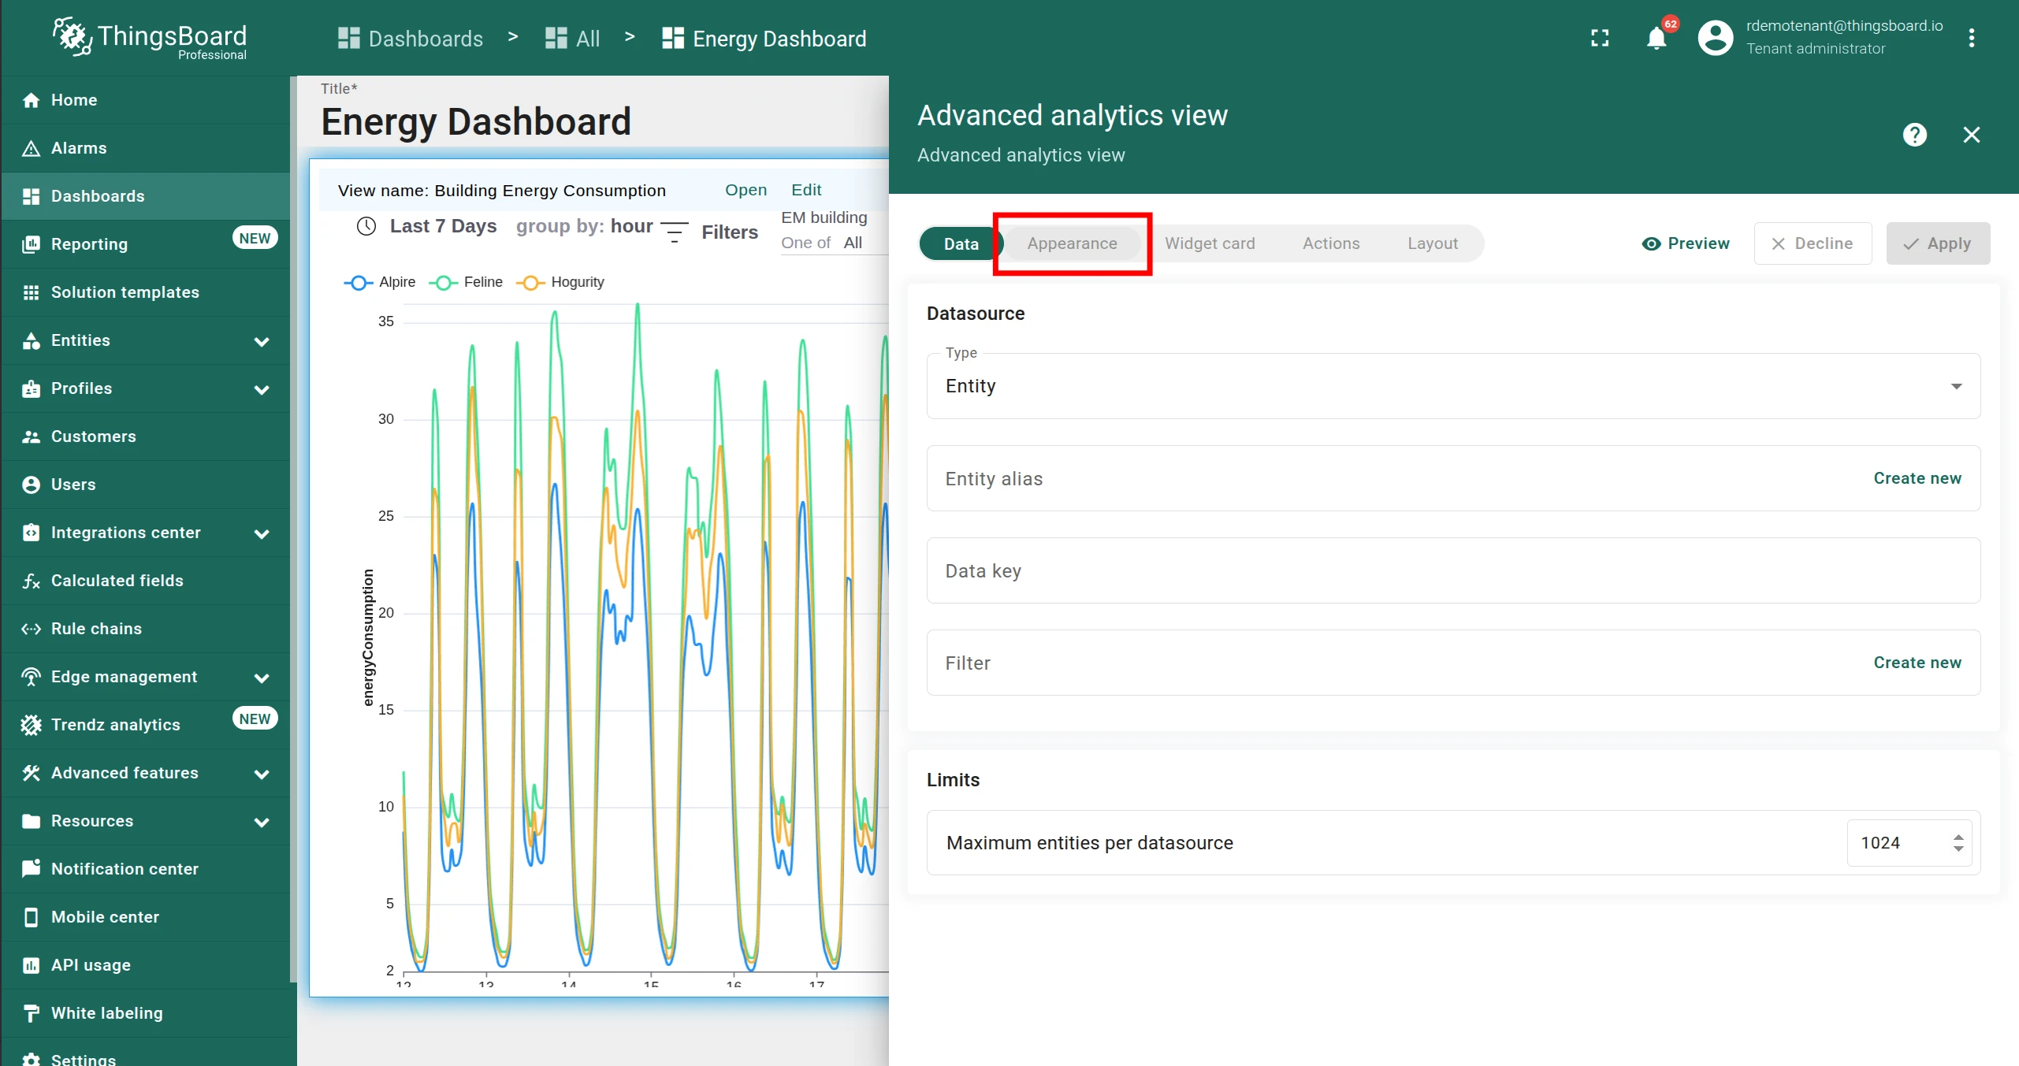Switch to the Data tab
Viewport: 2019px width, 1066px height.
961,243
